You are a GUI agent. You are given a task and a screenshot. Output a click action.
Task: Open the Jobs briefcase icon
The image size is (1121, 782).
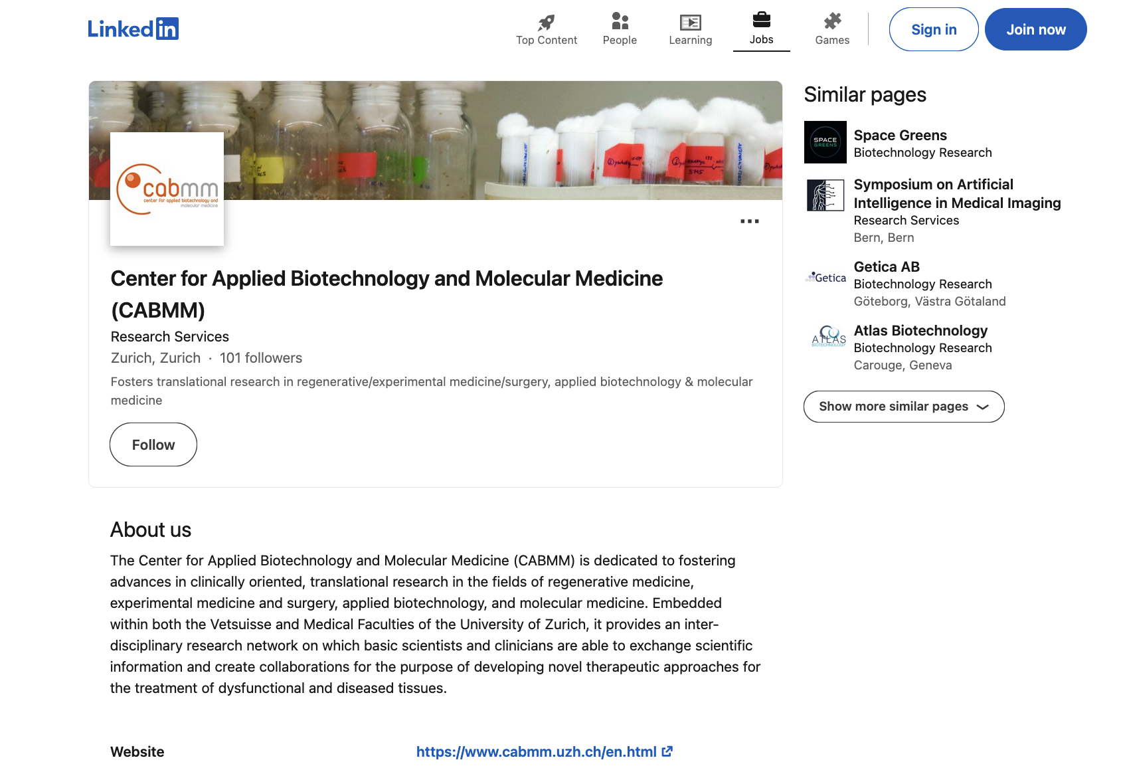[762, 20]
